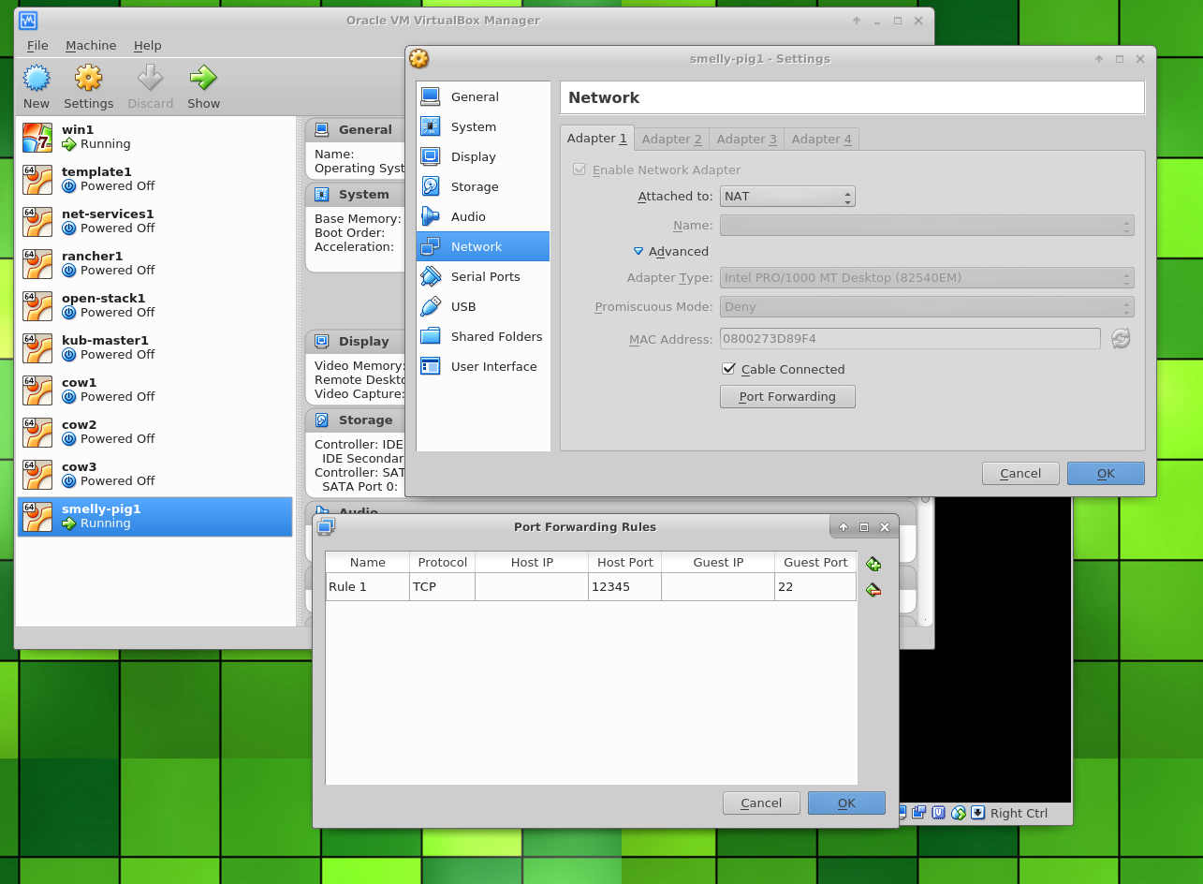Viewport: 1203px width, 884px height.
Task: Switch to the Adapter 2 tab
Action: 672,139
